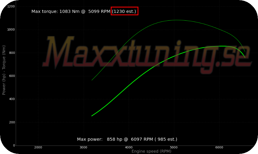
Task: Click the Max torque 1083 Nm readout
Action: [84, 11]
